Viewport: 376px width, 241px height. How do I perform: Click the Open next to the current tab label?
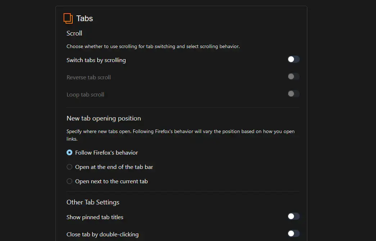tap(112, 181)
